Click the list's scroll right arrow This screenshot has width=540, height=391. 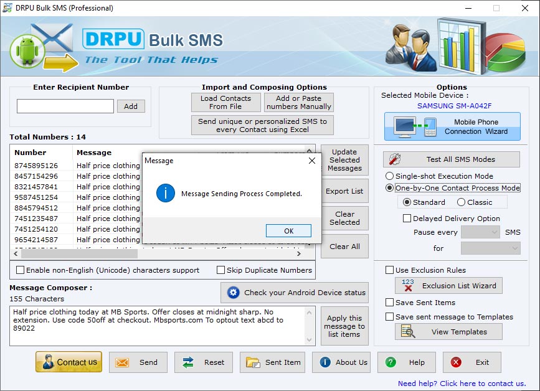click(x=298, y=254)
